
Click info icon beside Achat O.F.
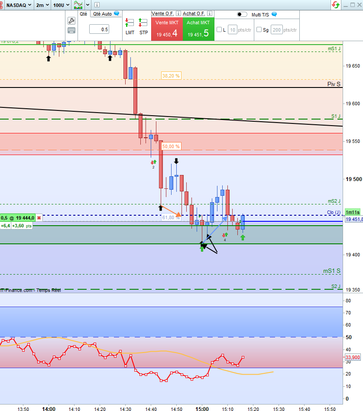click(210, 13)
